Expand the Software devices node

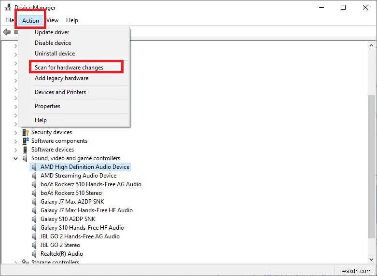pyautogui.click(x=16, y=150)
